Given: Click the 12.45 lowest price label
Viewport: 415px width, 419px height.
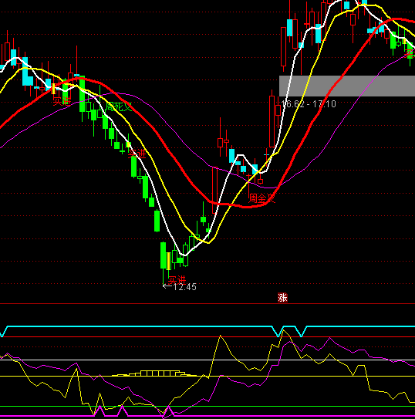Looking at the screenshot, I should tap(185, 287).
